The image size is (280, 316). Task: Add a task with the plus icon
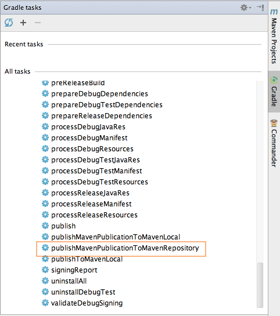coord(23,23)
